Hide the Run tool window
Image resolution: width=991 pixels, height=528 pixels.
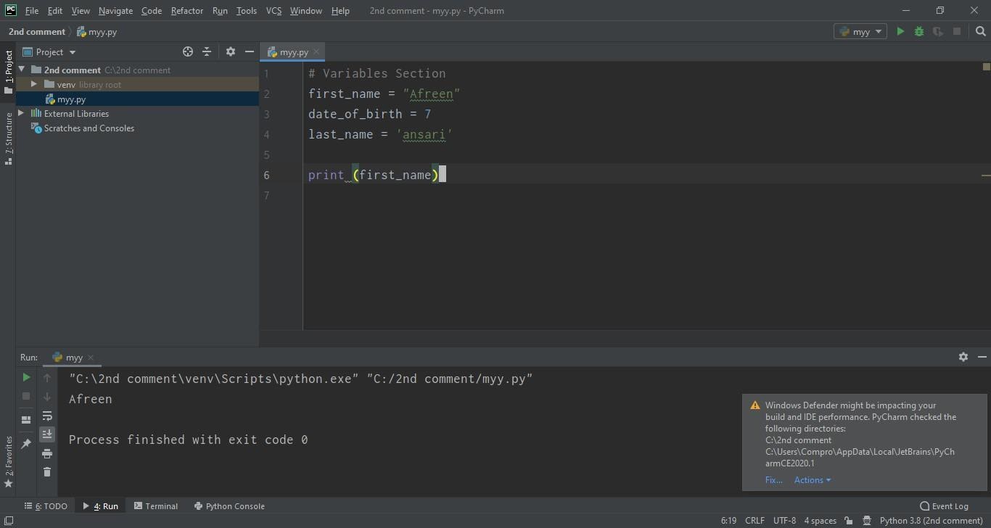[x=982, y=357]
